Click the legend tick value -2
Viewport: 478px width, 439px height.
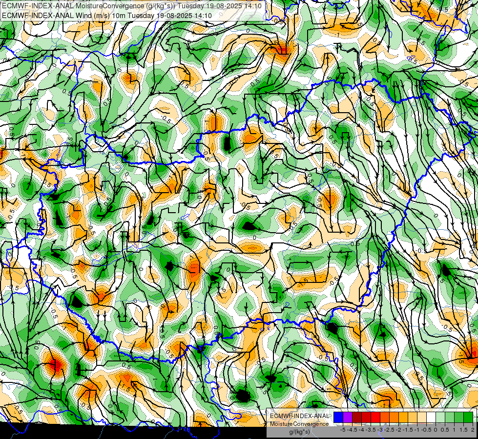tap(398, 430)
